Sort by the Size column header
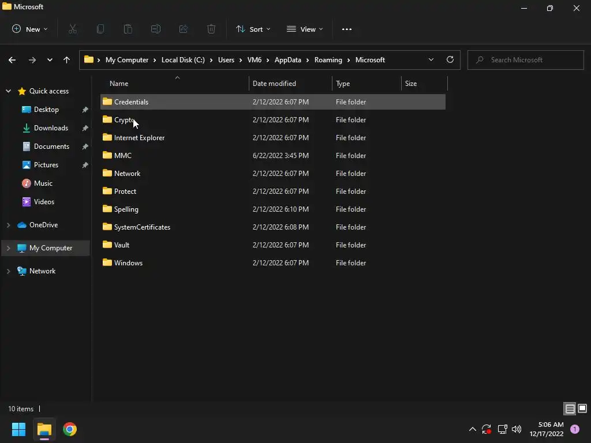 tap(424, 83)
